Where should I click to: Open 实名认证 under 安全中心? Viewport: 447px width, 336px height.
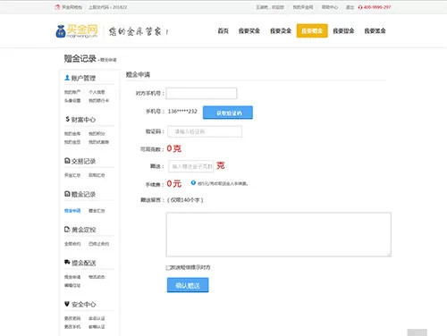pos(97,318)
